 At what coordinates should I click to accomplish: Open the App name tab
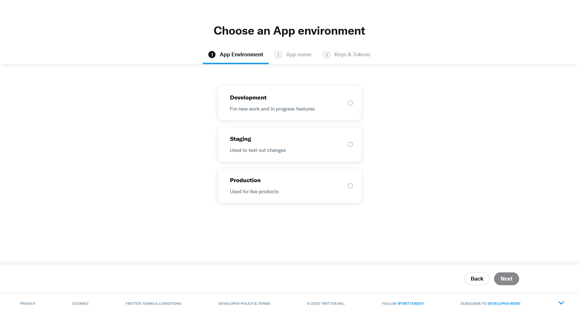coord(299,55)
